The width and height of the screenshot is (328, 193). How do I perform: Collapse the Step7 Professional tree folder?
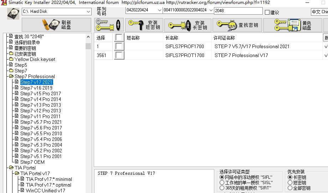click(x=11, y=76)
